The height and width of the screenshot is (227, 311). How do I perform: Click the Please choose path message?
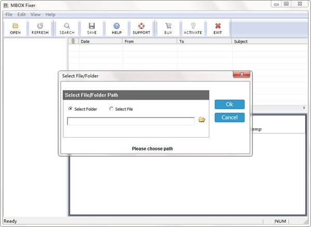pyautogui.click(x=152, y=148)
